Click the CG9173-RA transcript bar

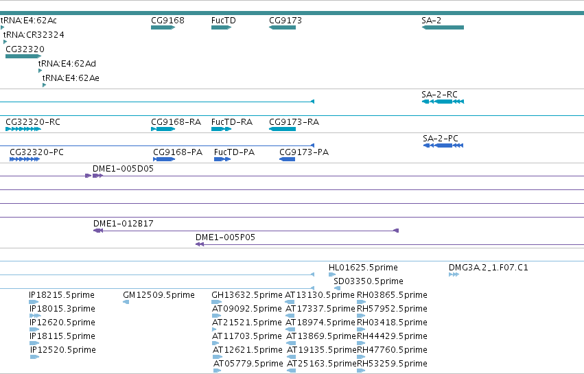[x=282, y=129]
